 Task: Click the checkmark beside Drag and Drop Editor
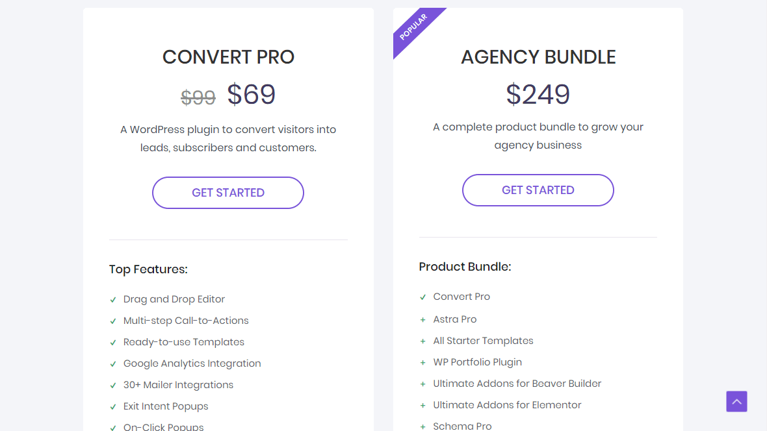(x=113, y=299)
